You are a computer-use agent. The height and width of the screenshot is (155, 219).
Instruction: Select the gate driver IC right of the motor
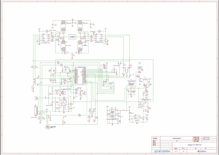coord(98,38)
